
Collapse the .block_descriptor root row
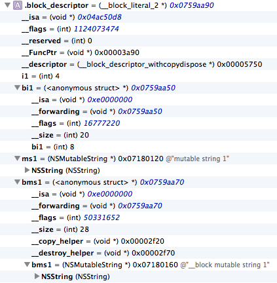pyautogui.click(x=8, y=5)
